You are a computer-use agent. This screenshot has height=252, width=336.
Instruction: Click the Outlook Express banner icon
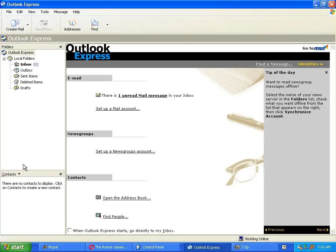click(x=4, y=38)
